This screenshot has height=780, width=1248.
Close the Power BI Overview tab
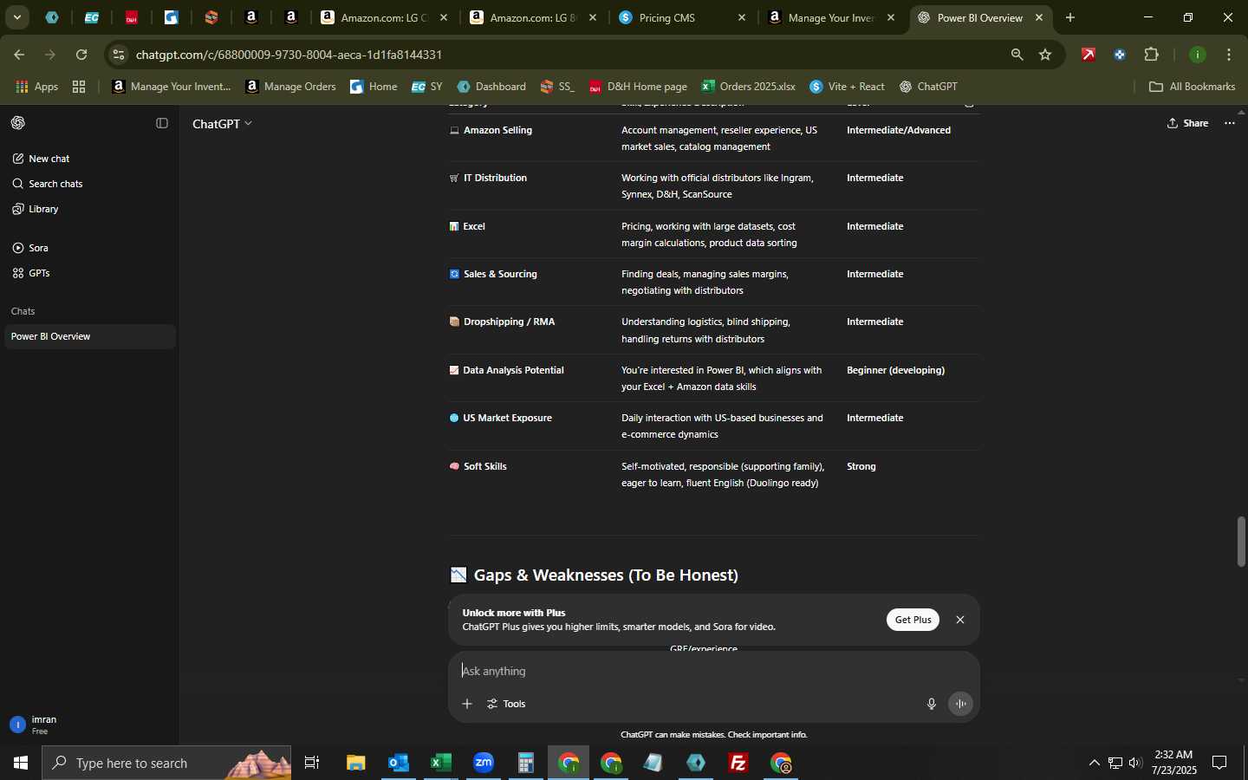click(1040, 17)
